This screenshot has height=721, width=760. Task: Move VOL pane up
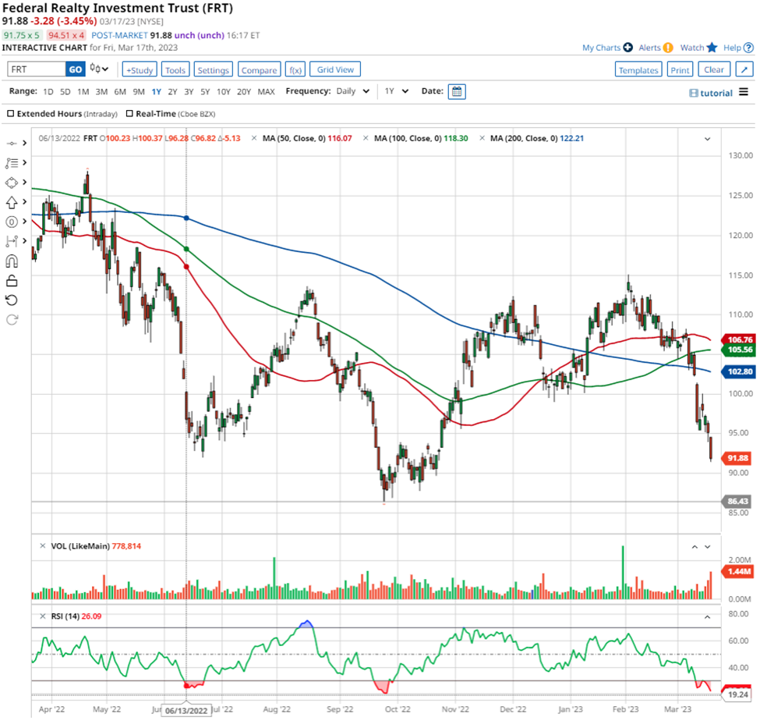[695, 547]
